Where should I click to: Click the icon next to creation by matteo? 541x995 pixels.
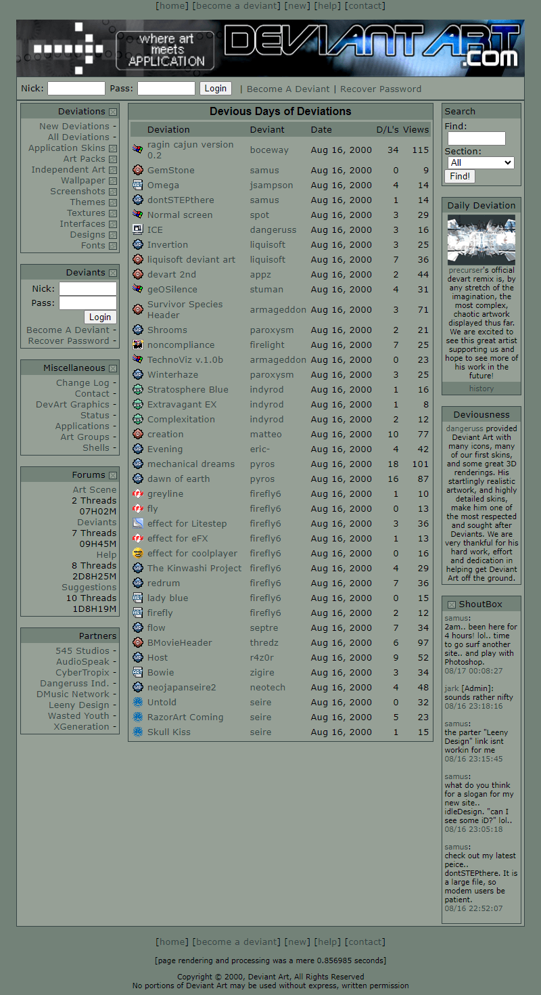(x=138, y=435)
